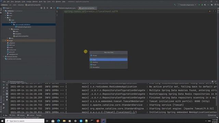Open the Build tool window tab
This screenshot has height=123, width=219.
click(39, 115)
